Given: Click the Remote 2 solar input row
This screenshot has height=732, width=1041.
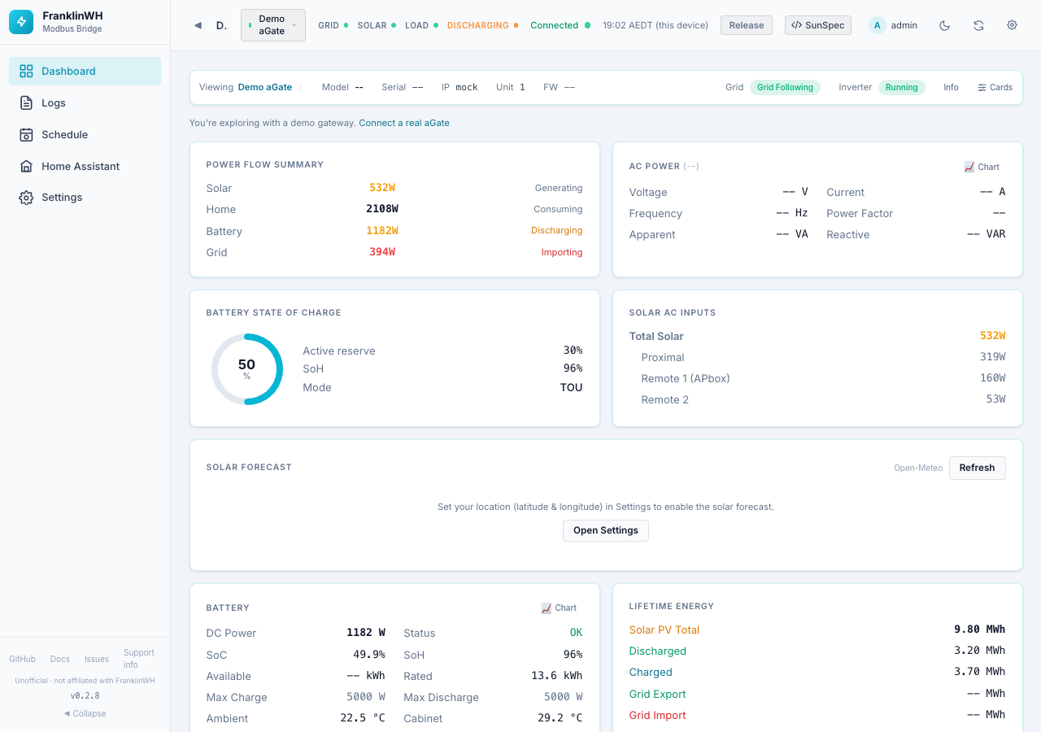Looking at the screenshot, I should coord(817,399).
